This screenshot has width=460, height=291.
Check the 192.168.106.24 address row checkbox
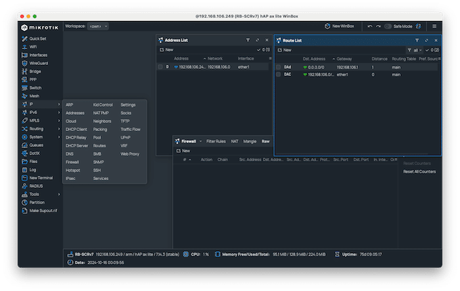click(160, 67)
